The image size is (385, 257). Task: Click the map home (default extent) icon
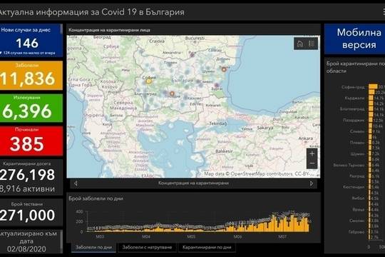[x=299, y=44]
